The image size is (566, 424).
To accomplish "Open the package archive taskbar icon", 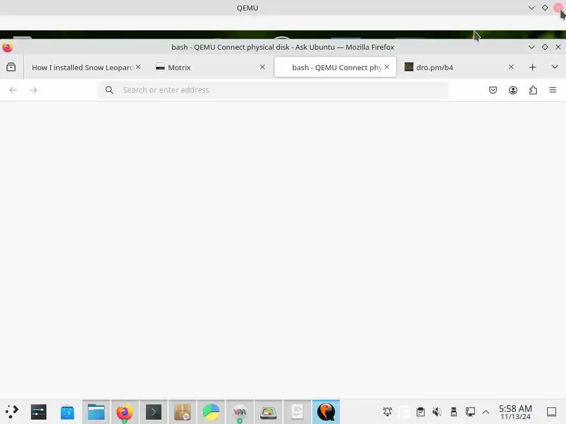I will 182,412.
